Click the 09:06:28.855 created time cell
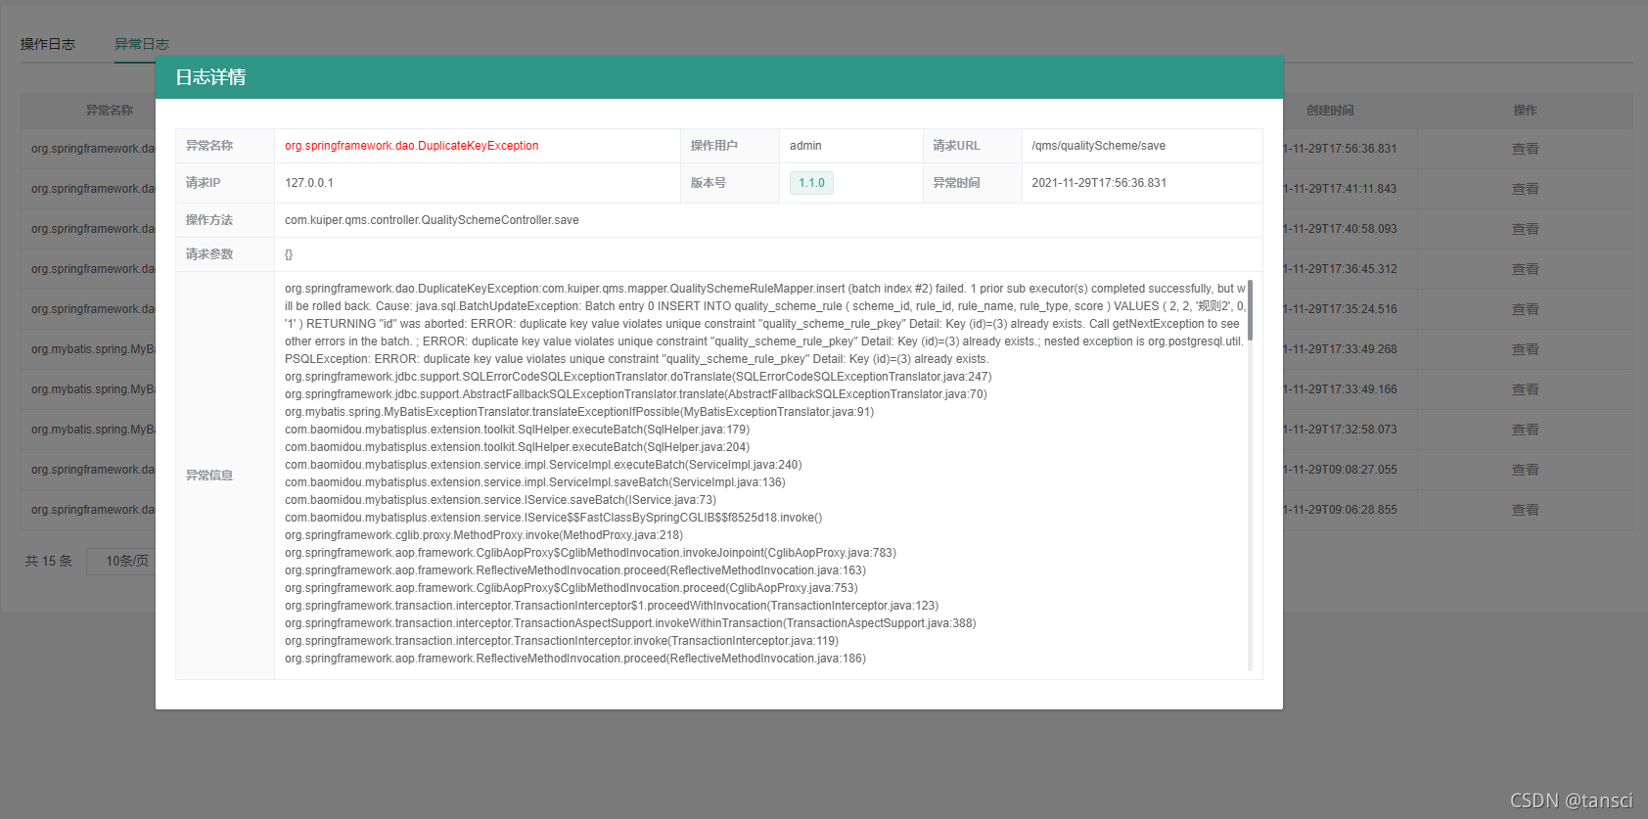 click(x=1341, y=510)
